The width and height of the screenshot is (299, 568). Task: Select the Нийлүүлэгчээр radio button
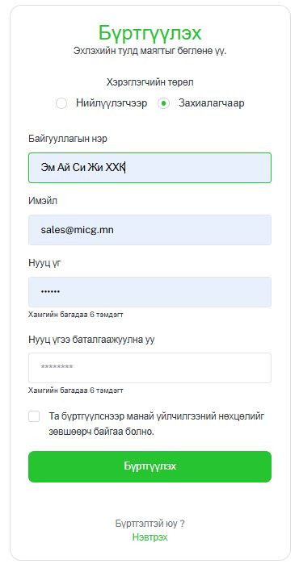[x=61, y=103]
